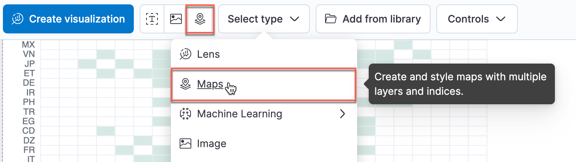Click Add from library

(x=373, y=19)
